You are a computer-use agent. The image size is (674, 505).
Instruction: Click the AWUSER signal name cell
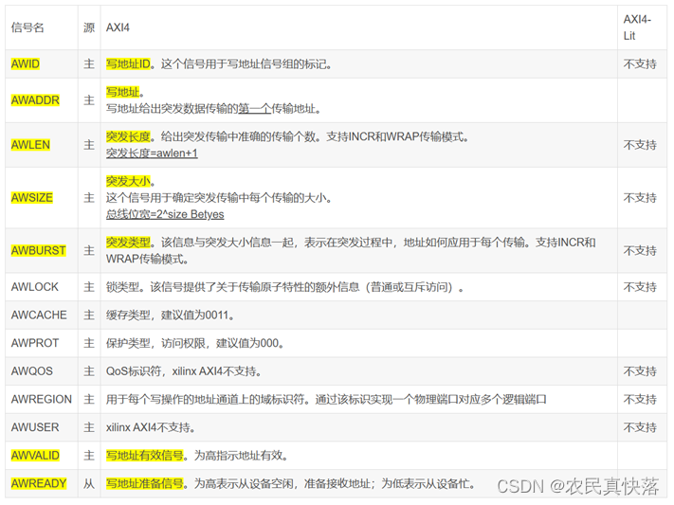pyautogui.click(x=33, y=427)
